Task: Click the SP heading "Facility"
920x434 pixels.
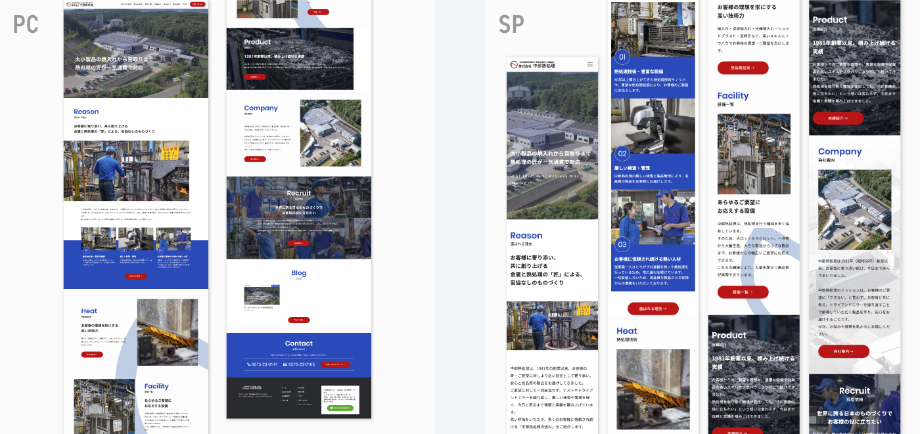Action: [733, 96]
